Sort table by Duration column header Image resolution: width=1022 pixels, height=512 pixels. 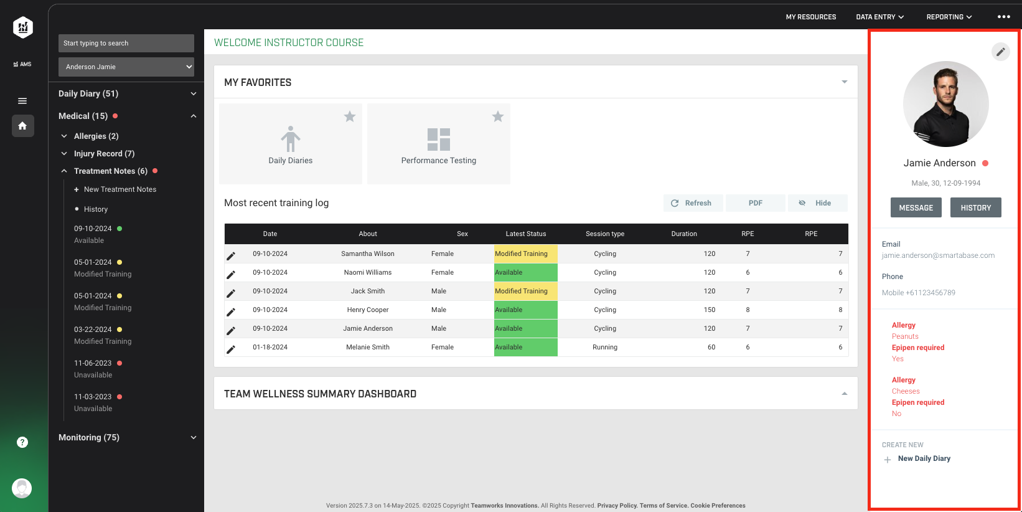684,234
